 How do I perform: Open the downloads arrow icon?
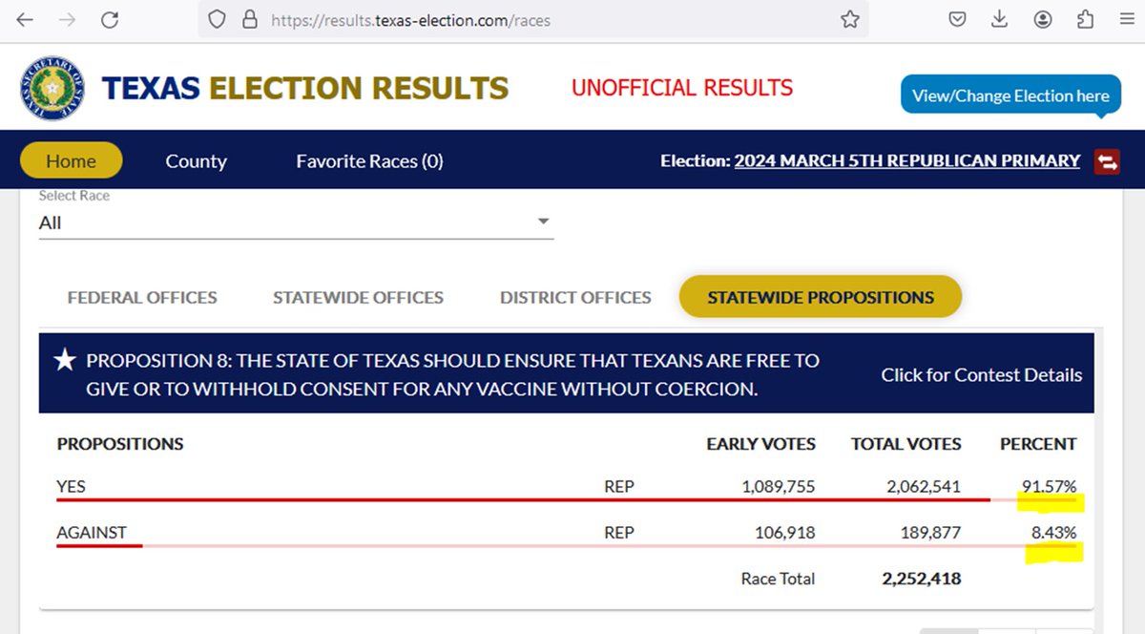click(x=1000, y=19)
